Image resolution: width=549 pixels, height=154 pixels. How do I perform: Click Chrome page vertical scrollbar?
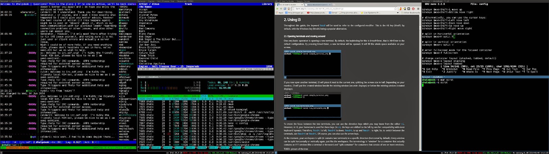pyautogui.click(x=420, y=82)
